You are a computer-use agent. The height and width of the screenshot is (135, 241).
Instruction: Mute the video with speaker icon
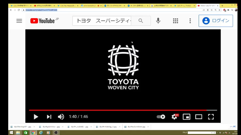[61, 117]
